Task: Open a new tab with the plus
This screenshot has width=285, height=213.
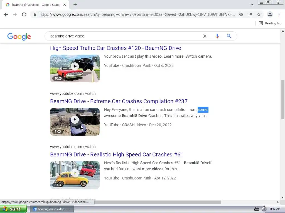Action: [x=75, y=5]
